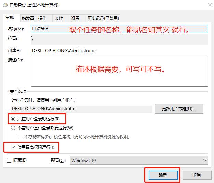Click the 取消 button
Viewport: 214px width, 183px height.
pyautogui.click(x=197, y=175)
